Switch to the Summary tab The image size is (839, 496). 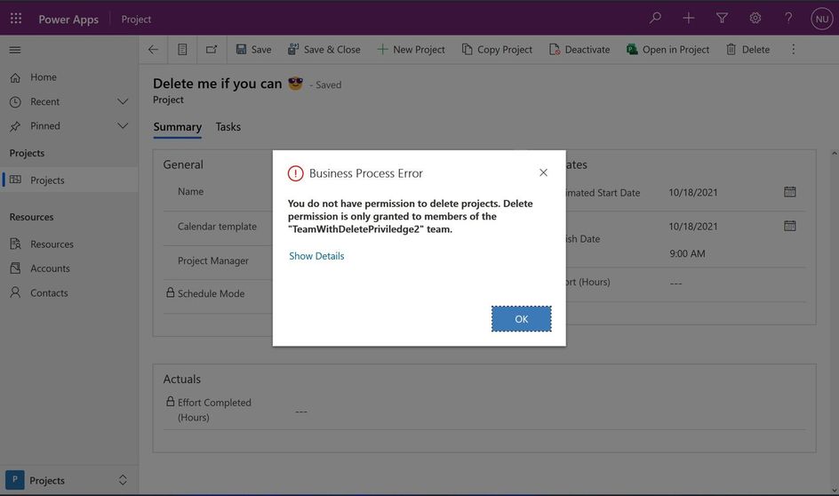(177, 127)
